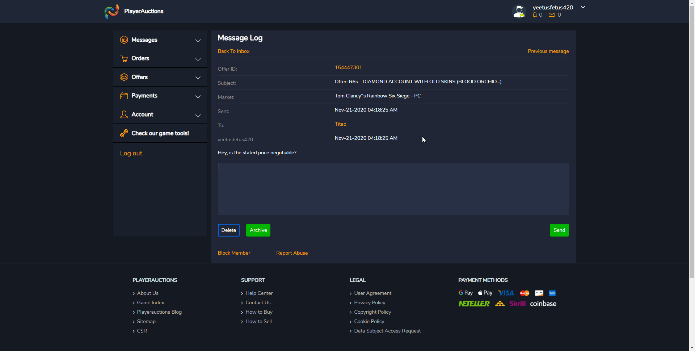The width and height of the screenshot is (695, 351).
Task: Go Back To Inbox
Action: click(x=233, y=51)
